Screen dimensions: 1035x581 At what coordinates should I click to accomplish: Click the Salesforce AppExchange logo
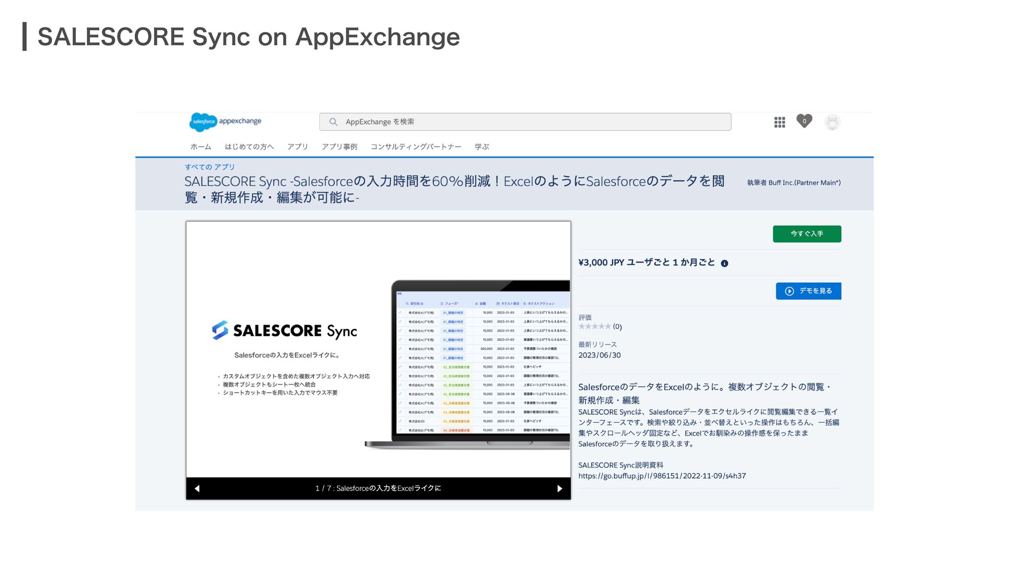coord(225,122)
